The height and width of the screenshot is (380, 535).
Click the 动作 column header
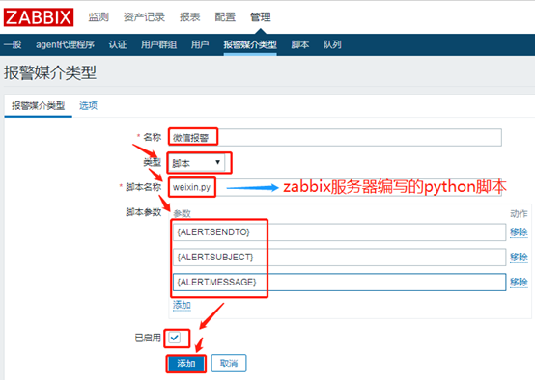pyautogui.click(x=519, y=214)
